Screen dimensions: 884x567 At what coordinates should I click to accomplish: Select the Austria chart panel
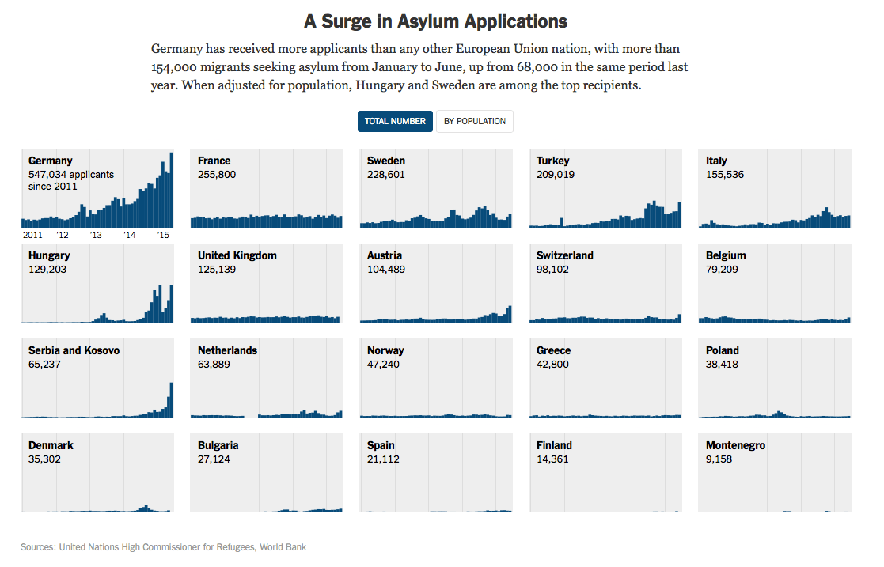(x=436, y=283)
